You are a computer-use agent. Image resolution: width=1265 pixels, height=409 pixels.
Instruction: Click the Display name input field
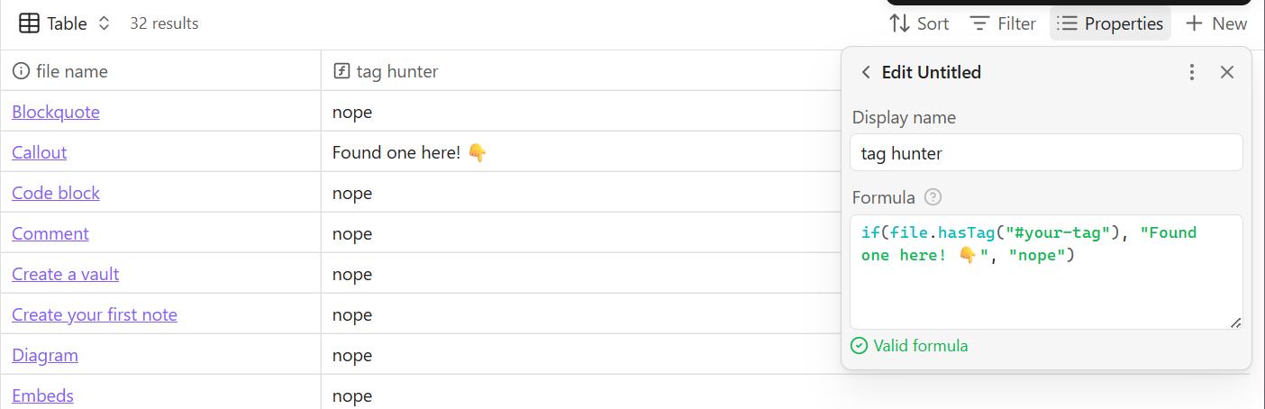point(1046,153)
